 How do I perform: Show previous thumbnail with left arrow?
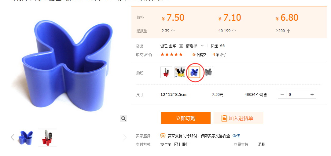tap(13, 137)
